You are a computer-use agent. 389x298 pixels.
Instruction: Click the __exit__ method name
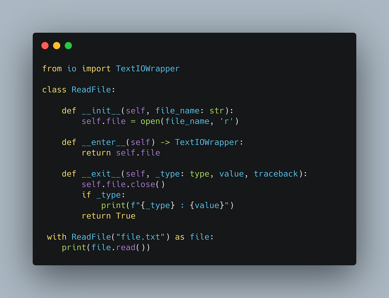[x=101, y=174]
